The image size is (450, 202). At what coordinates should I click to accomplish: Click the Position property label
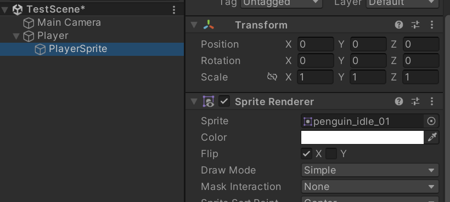220,44
